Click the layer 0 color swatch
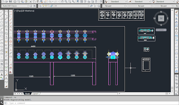The width and height of the screenshot is (179, 105). pos(54,6)
